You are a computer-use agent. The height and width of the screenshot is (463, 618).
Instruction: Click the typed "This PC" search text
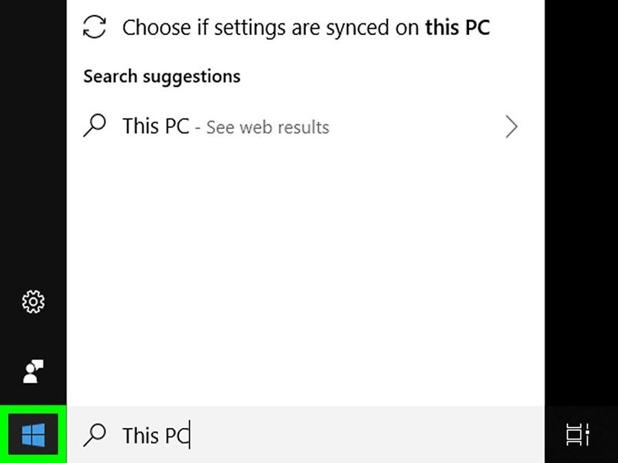coord(155,436)
